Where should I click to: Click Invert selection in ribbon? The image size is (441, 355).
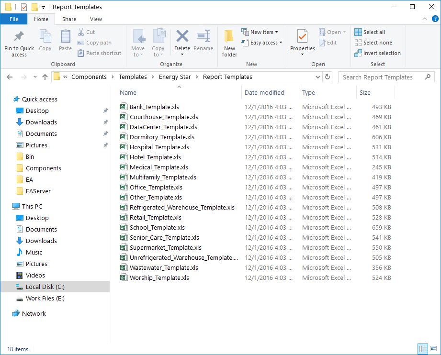tap(377, 53)
